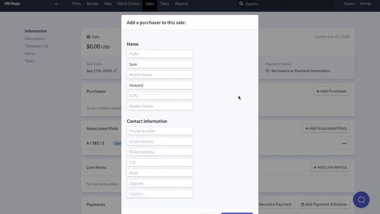Screen dimensions: 380x214
Task: Click Add Associated Plots button
Action: [326, 128]
